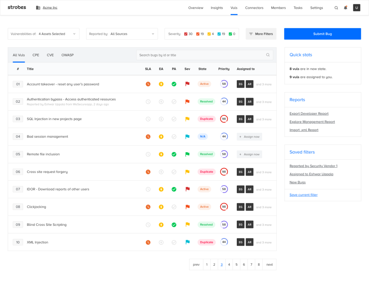Go to the Overview nav item

pyautogui.click(x=196, y=8)
